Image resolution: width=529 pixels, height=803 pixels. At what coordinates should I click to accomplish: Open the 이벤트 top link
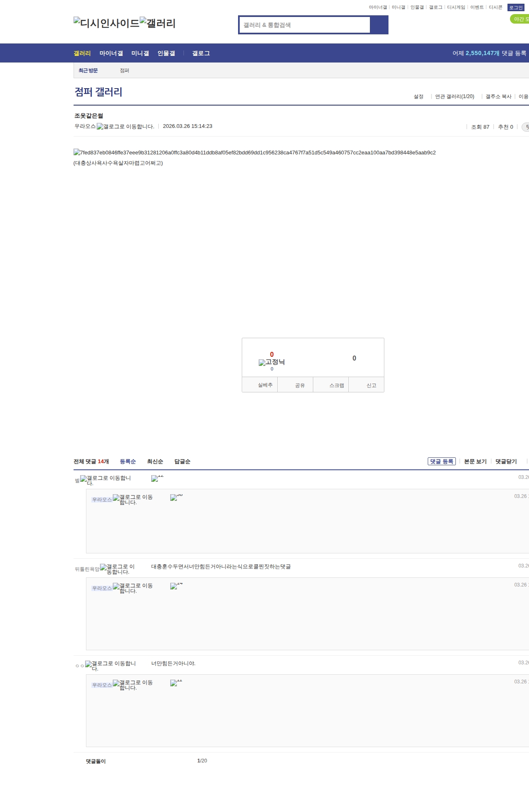coord(477,7)
